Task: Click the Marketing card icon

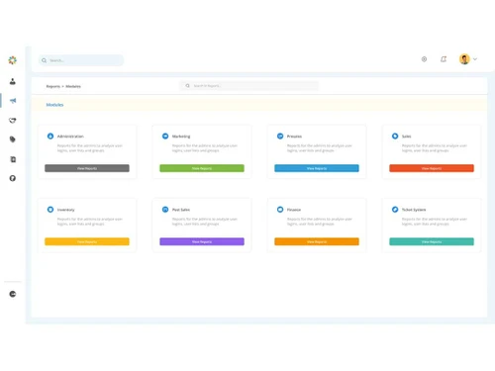Action: (165, 137)
